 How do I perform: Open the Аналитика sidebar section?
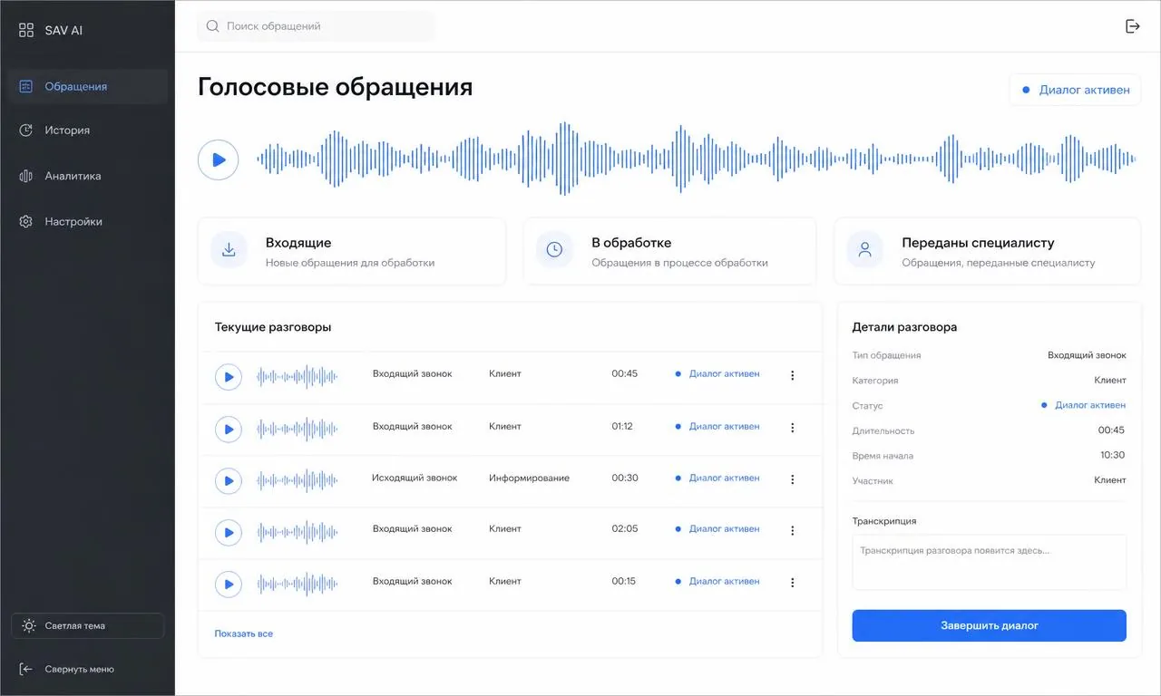[x=88, y=176]
